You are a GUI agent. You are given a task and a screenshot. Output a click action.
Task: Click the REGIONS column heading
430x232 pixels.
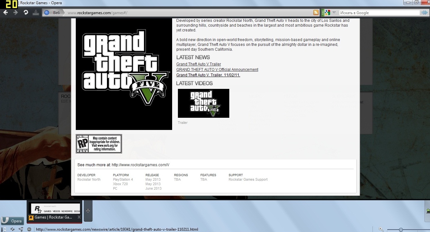181,175
